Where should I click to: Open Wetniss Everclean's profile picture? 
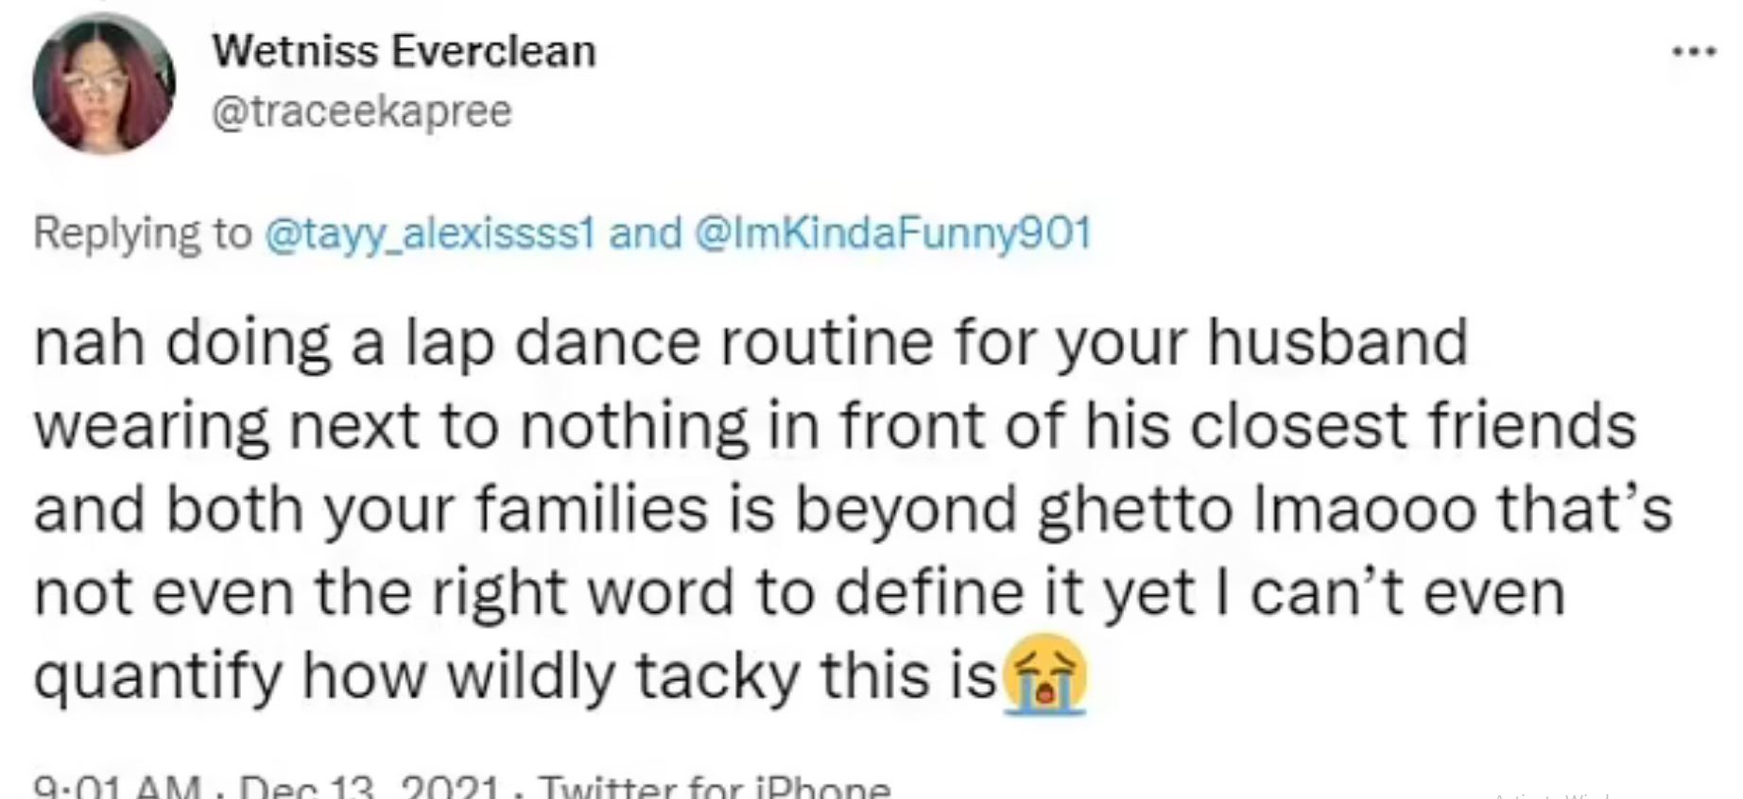click(x=104, y=84)
